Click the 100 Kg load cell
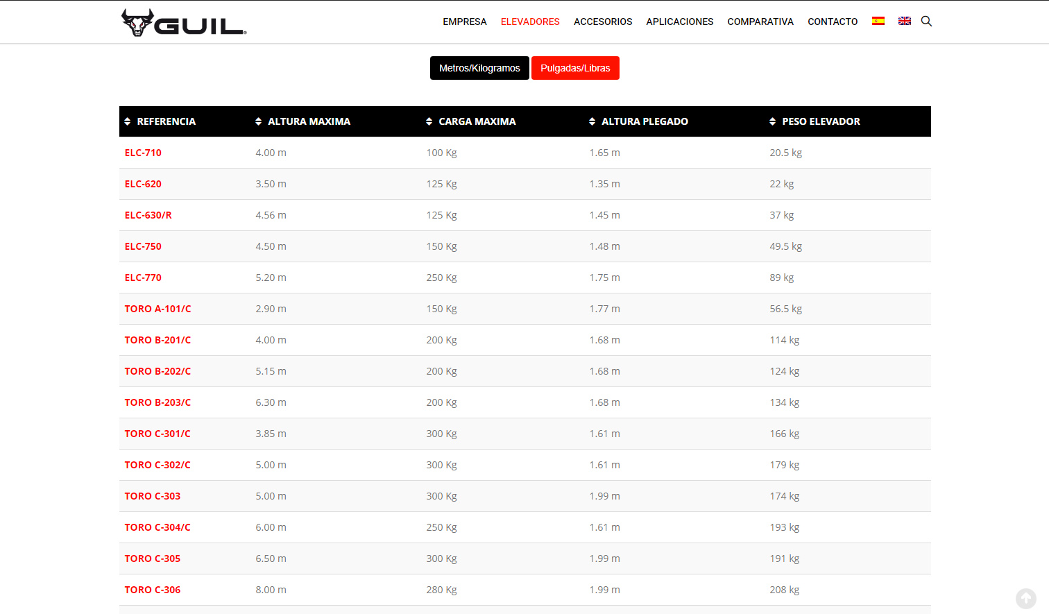The width and height of the screenshot is (1049, 614). 442,153
